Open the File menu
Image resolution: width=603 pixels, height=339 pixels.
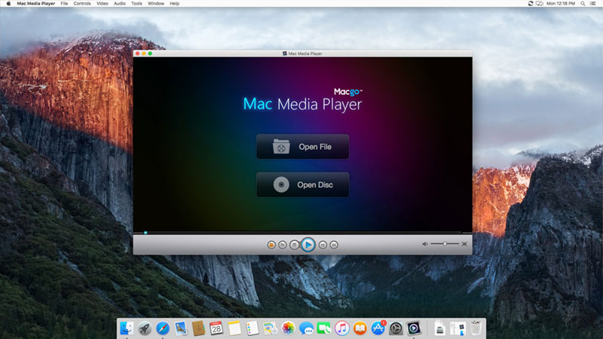(x=64, y=4)
